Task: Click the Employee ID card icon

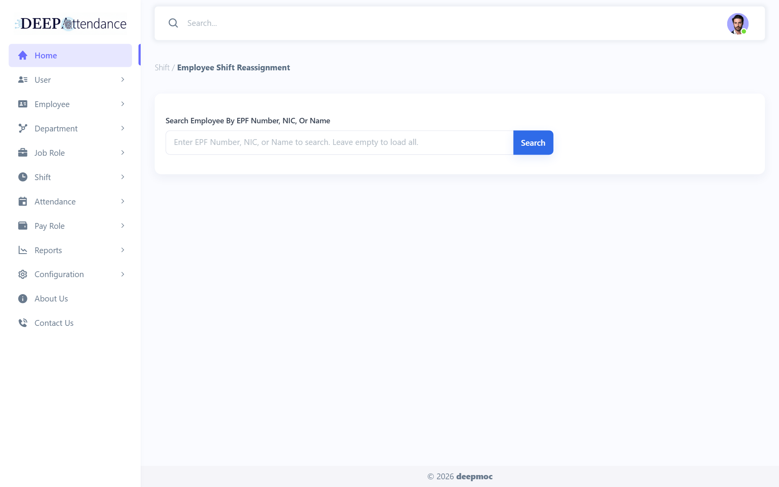Action: pyautogui.click(x=23, y=104)
